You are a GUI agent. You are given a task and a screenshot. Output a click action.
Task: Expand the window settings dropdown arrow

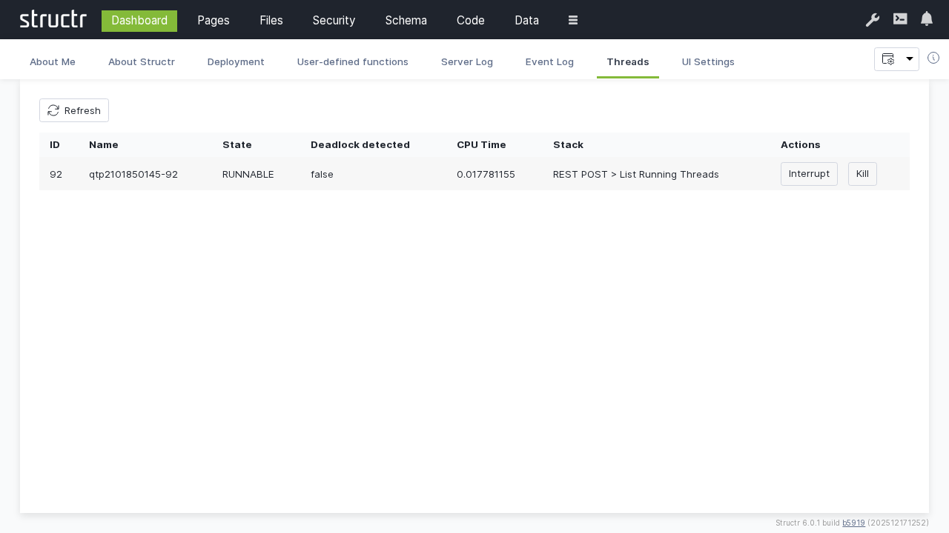[x=910, y=59]
